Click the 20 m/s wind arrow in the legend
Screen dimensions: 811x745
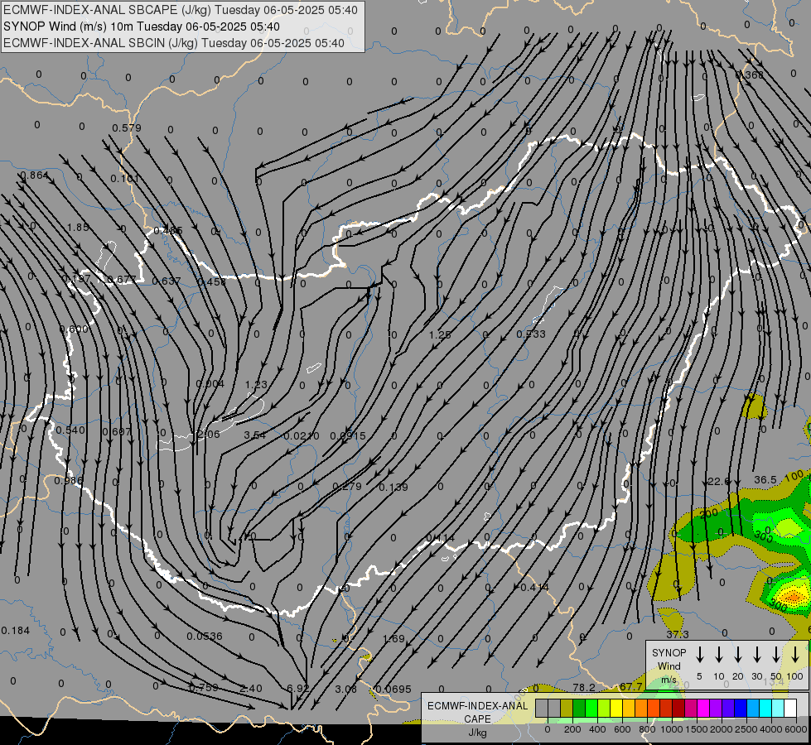click(737, 655)
